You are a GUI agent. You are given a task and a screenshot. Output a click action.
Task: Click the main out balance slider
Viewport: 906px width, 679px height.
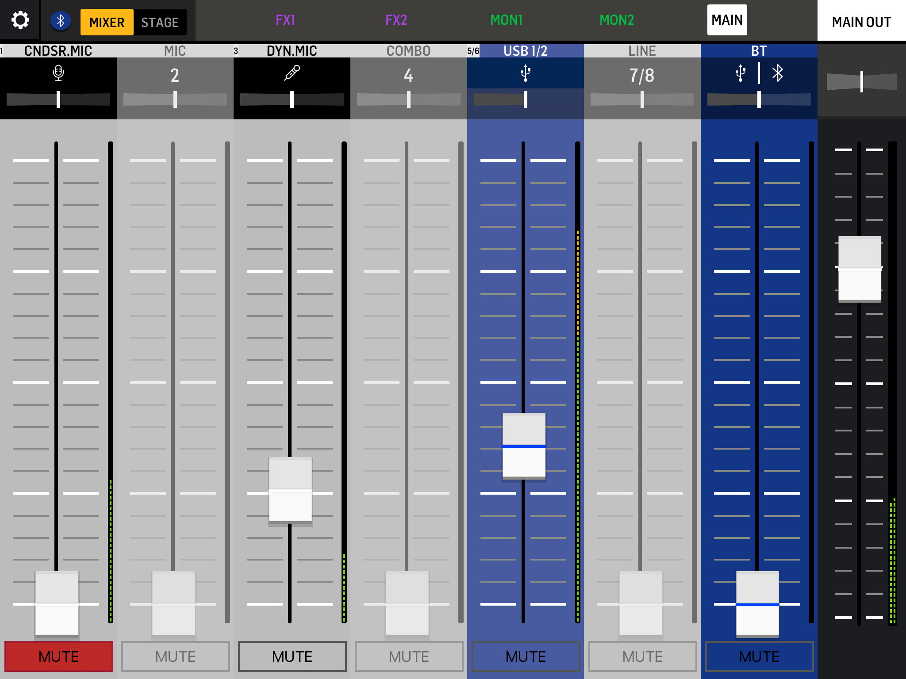861,82
